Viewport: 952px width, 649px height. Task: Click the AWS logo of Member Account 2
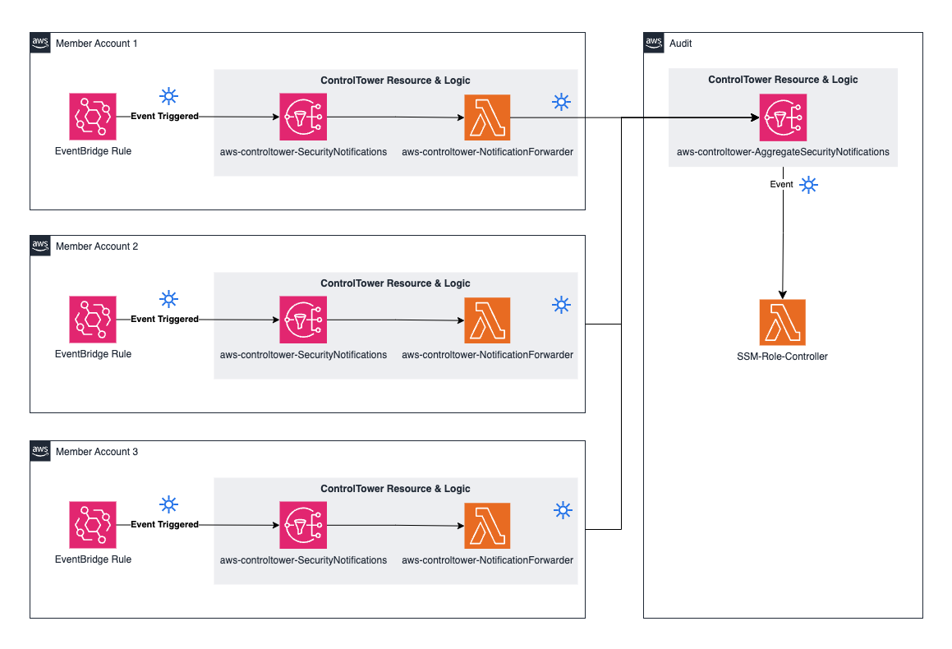40,246
